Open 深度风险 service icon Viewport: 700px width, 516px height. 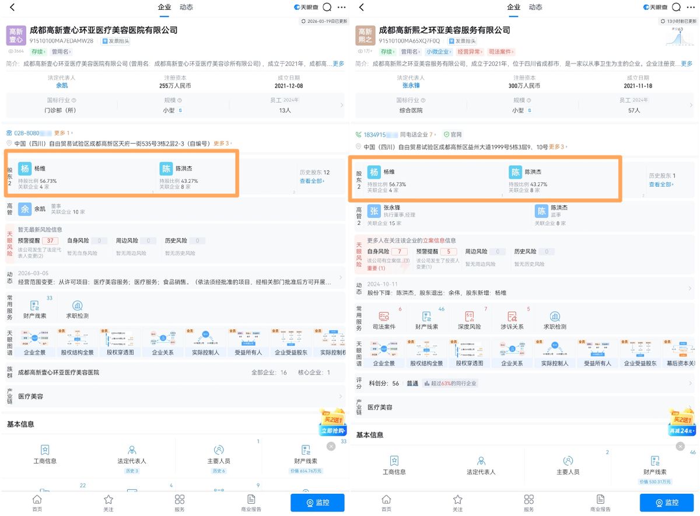(x=470, y=320)
